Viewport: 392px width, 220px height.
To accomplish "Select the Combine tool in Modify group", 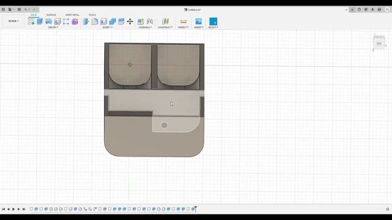I will (x=113, y=21).
